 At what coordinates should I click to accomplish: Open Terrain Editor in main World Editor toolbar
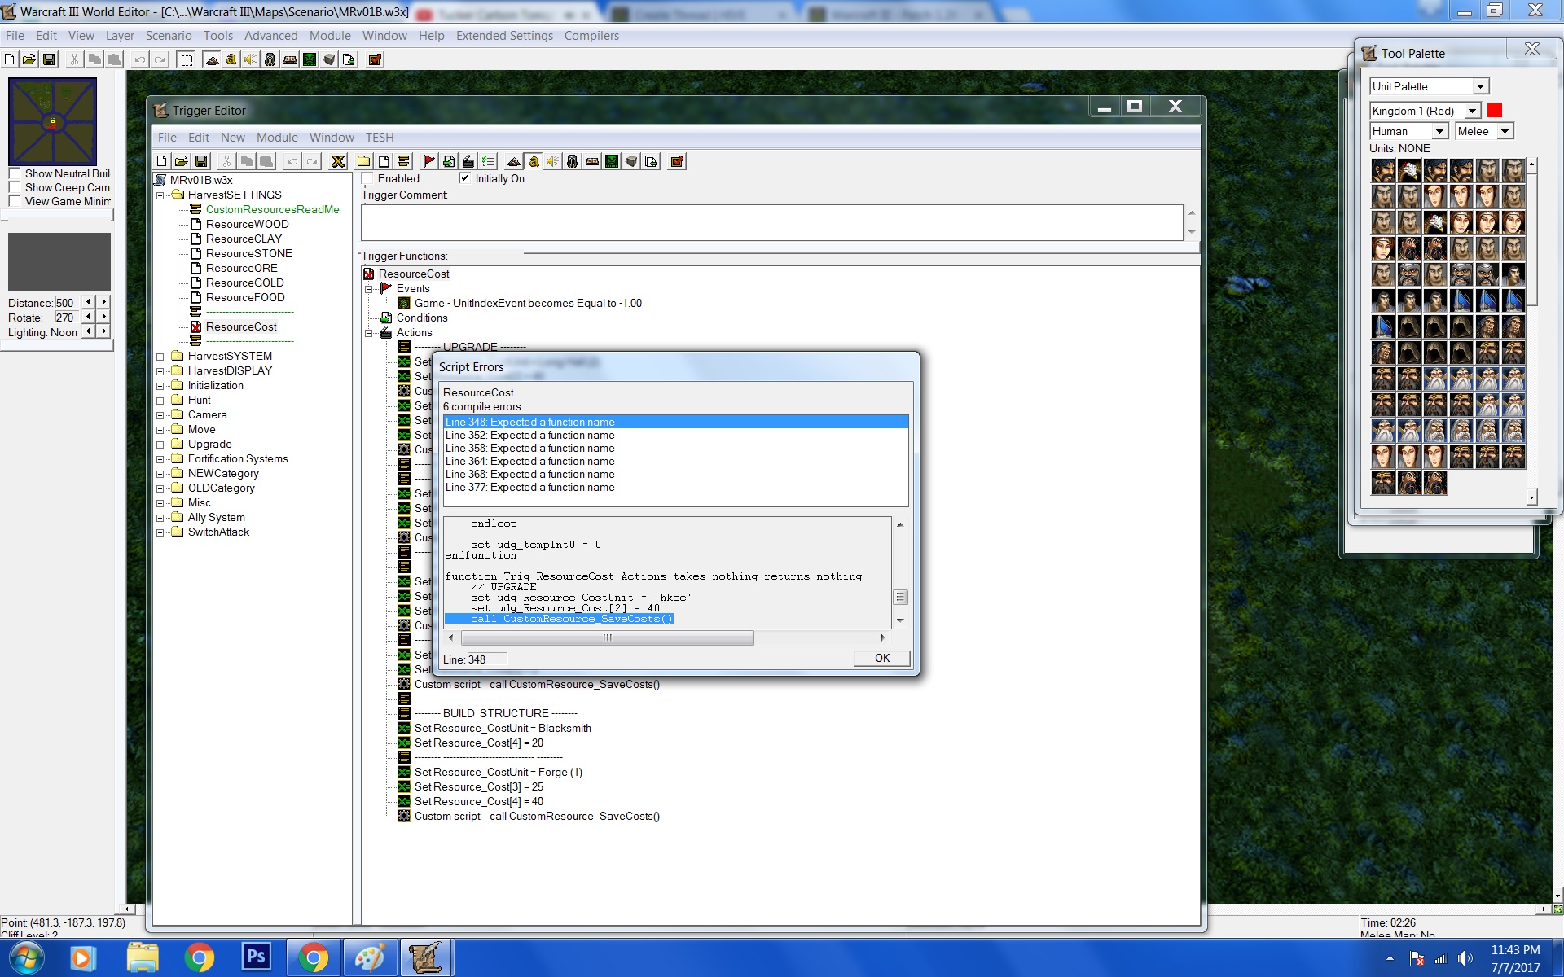(212, 59)
